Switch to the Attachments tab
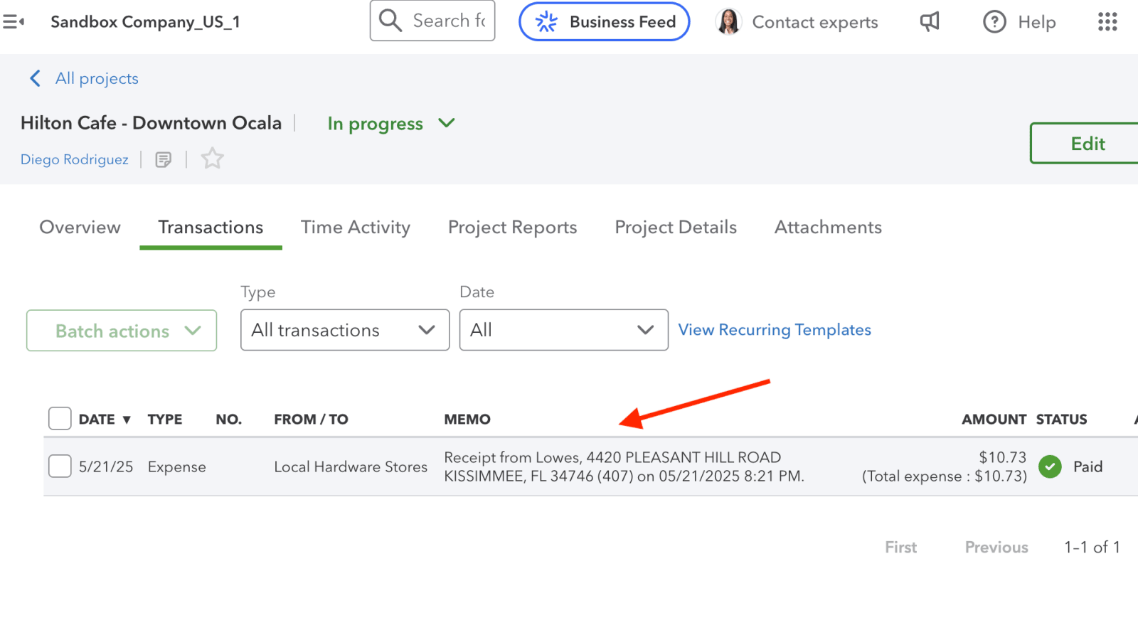Screen dimensions: 1138x640 828,228
